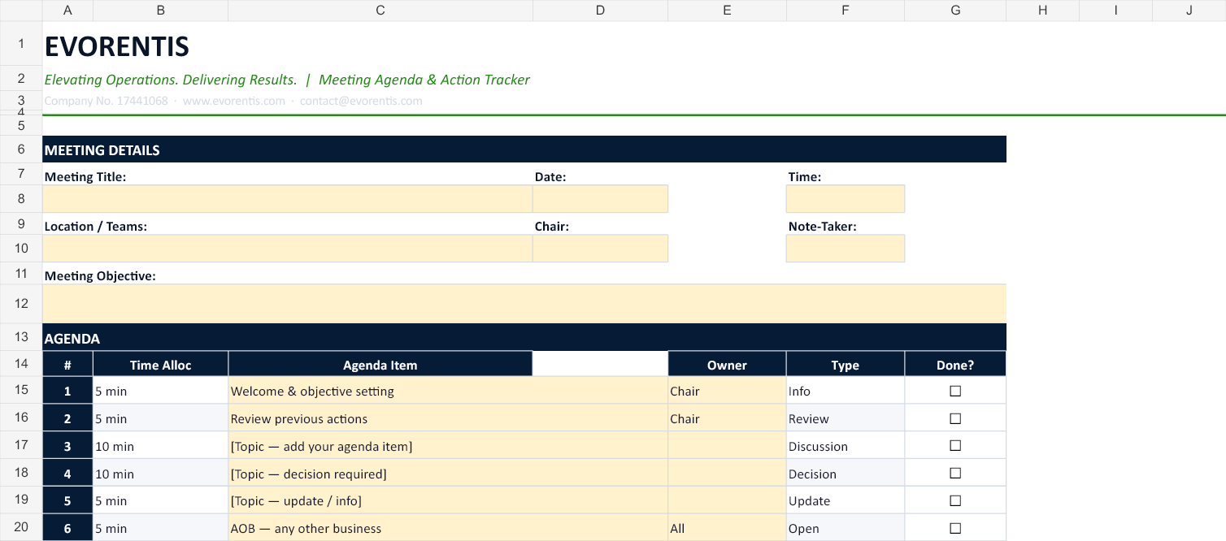The image size is (1226, 541).
Task: Click the 'Agenda Item' column heading
Action: (x=380, y=365)
